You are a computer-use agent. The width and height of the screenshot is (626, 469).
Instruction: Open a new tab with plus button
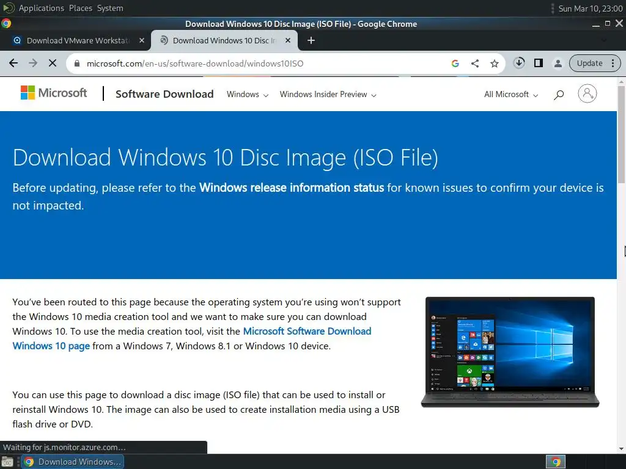tap(311, 40)
